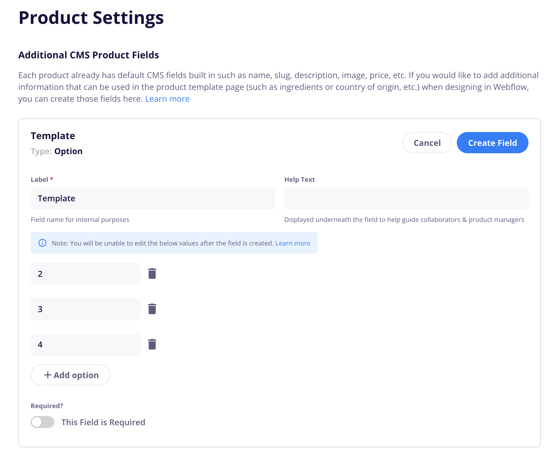Cancel the new field creation

coord(427,143)
